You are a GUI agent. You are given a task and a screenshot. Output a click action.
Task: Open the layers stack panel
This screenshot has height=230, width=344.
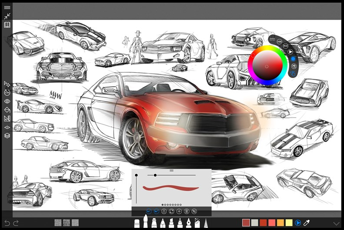(7, 136)
